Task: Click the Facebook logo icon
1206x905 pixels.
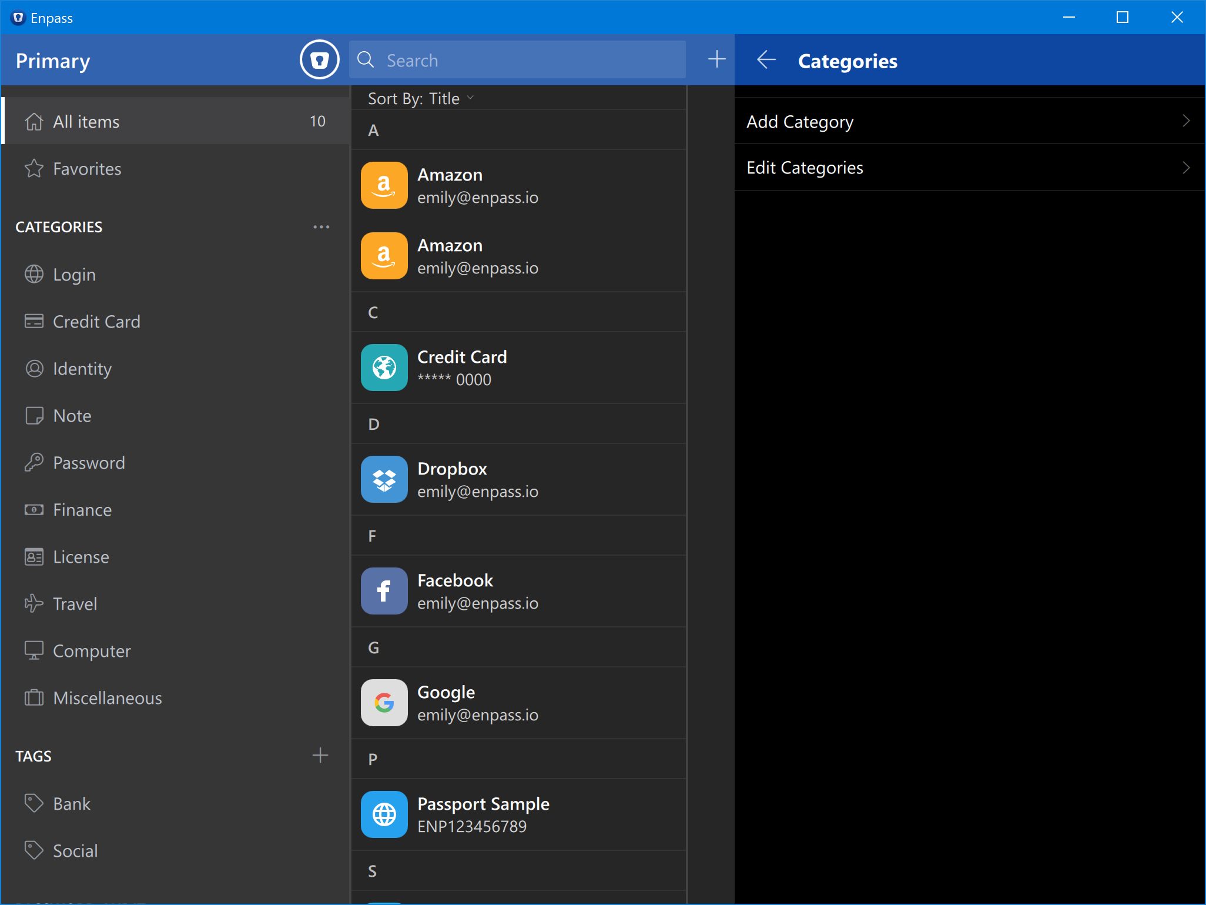Action: (384, 591)
